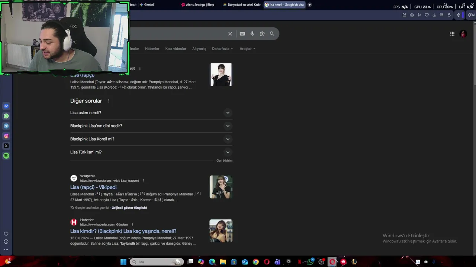This screenshot has height=267, width=476.
Task: Open the sidebar three-dots more menu
Action: (x=6, y=250)
